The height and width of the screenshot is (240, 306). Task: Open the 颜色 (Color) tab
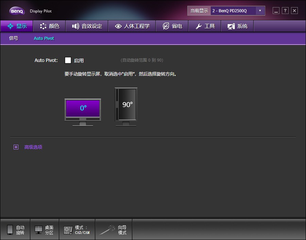click(49, 26)
